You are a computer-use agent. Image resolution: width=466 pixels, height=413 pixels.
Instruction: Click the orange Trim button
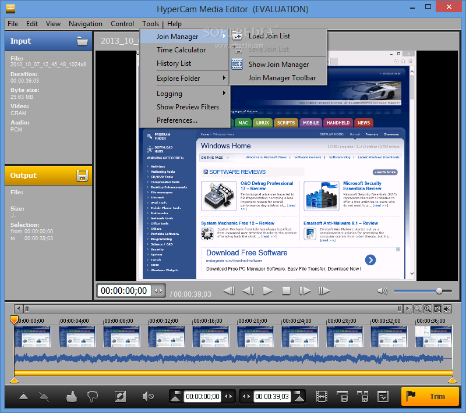click(430, 396)
